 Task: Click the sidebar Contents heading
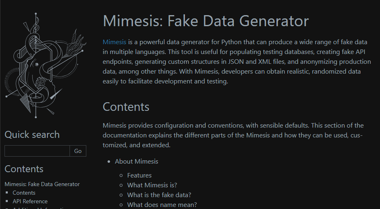click(24, 169)
